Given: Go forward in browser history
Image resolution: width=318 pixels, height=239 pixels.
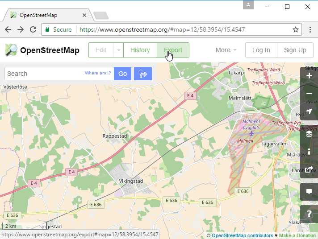Looking at the screenshot, I should 21,29.
